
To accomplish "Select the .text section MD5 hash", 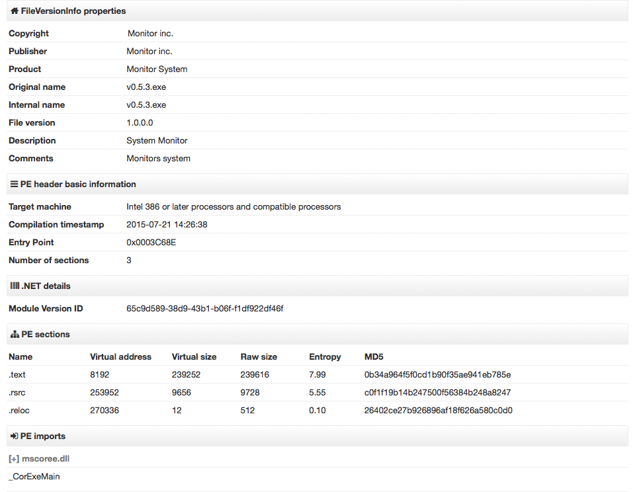I will [437, 374].
